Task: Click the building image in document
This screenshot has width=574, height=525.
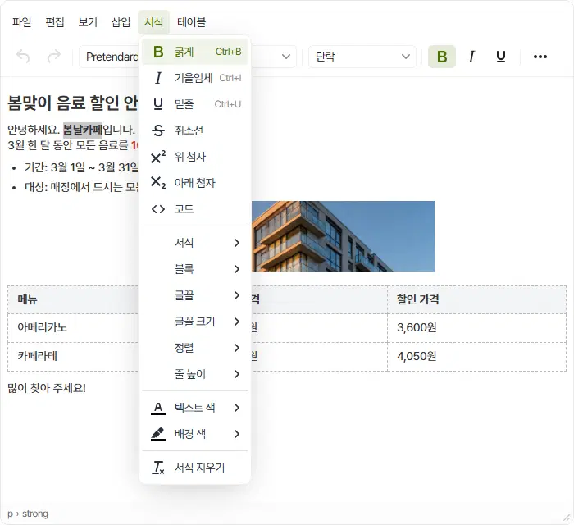Action: [343, 236]
